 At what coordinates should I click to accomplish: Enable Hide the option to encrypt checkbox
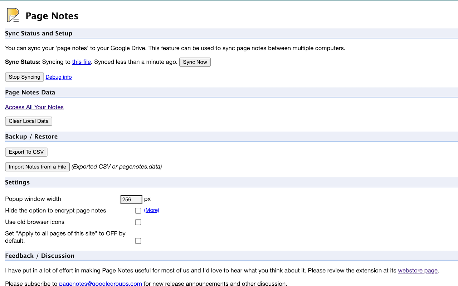pos(138,211)
